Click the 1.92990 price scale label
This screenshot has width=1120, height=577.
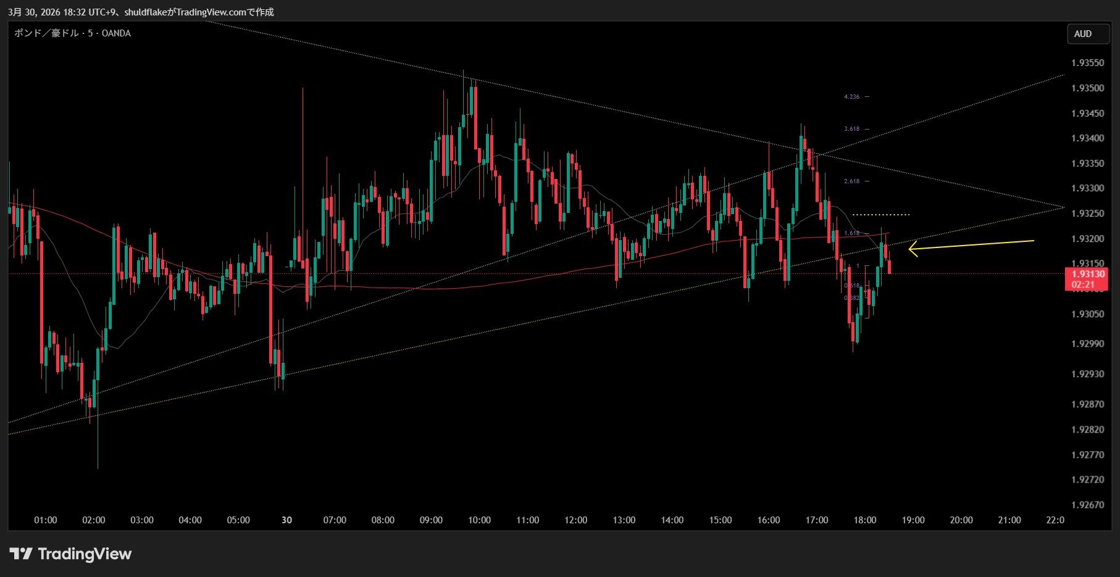pyautogui.click(x=1087, y=344)
